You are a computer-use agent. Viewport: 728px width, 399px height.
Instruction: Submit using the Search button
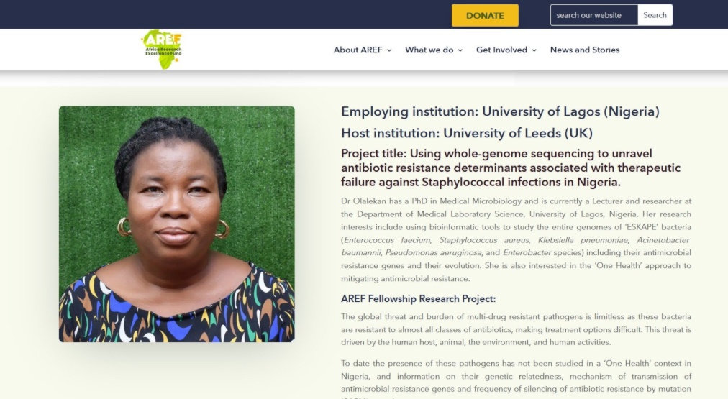[655, 15]
